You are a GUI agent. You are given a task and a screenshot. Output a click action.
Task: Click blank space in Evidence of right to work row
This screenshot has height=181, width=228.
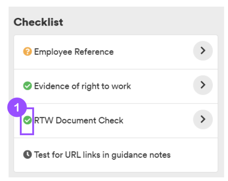(161, 86)
